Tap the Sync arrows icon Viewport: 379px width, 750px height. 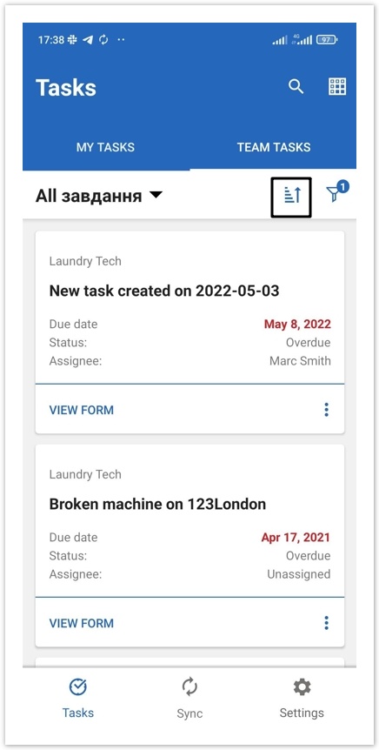(x=189, y=687)
